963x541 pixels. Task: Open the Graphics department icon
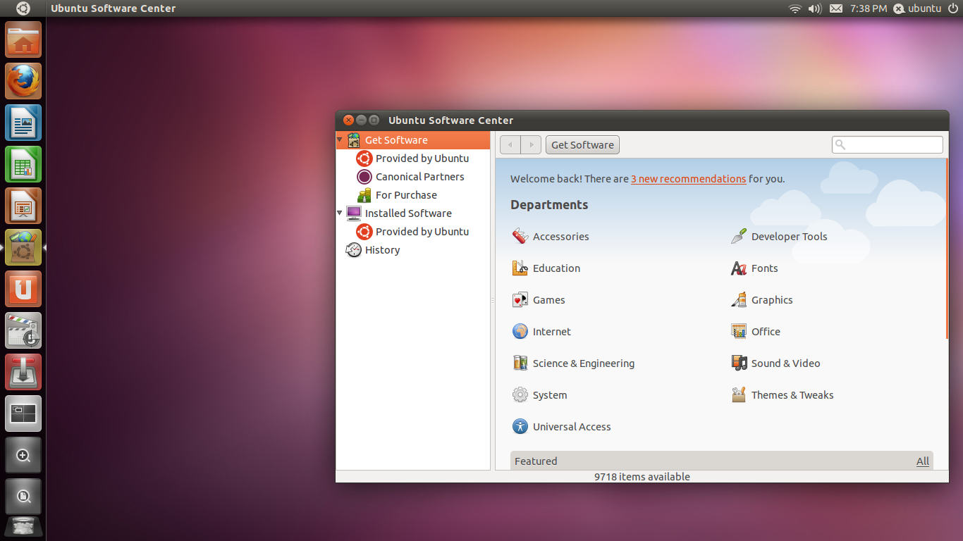coord(739,300)
